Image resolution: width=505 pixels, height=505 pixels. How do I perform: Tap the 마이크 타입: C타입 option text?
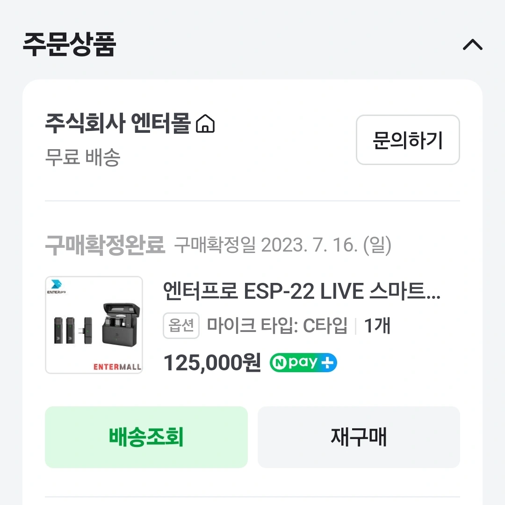[277, 325]
